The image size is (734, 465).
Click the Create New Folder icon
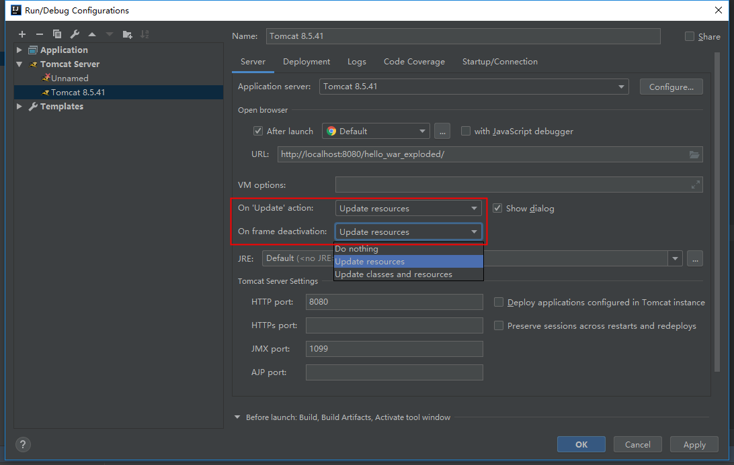tap(128, 34)
